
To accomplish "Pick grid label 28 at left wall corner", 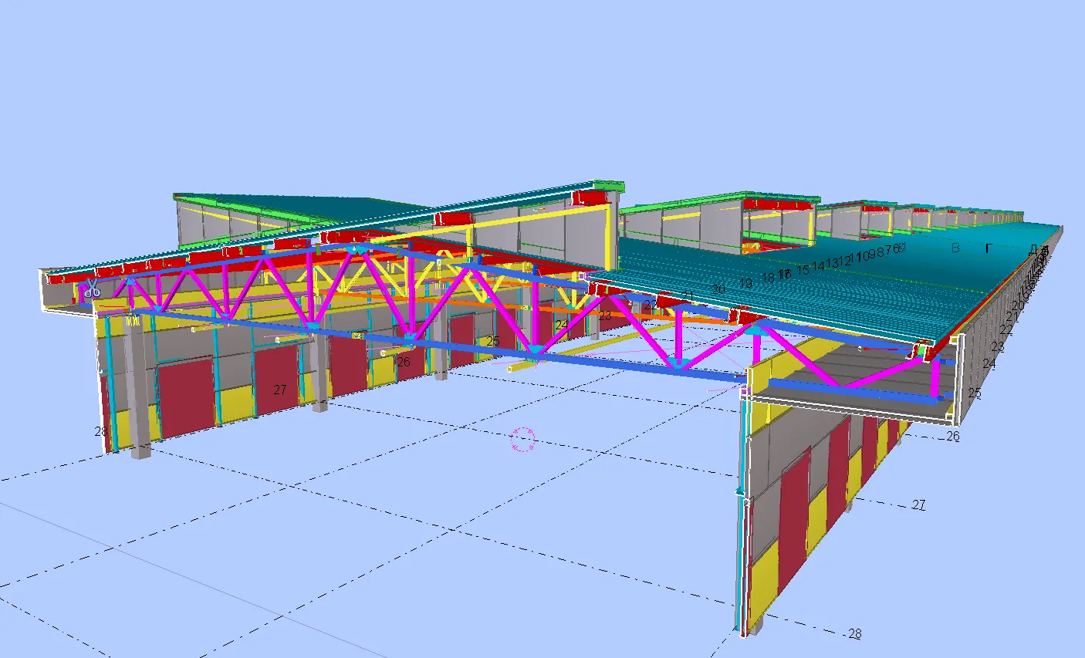I will [x=100, y=432].
